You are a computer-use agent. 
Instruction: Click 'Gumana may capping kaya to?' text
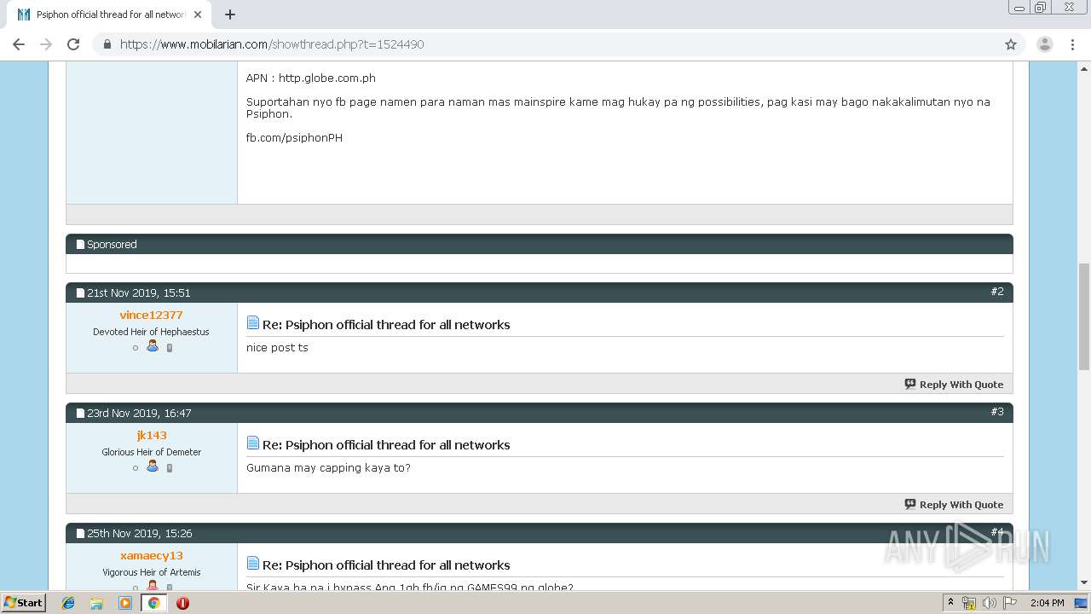(x=328, y=468)
